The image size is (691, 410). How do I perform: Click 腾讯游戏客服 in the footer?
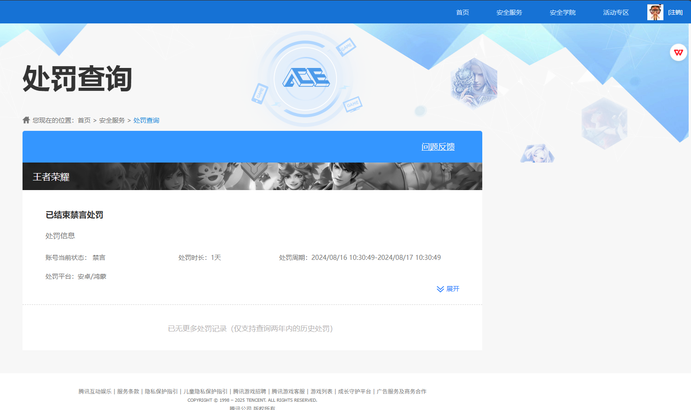(289, 391)
